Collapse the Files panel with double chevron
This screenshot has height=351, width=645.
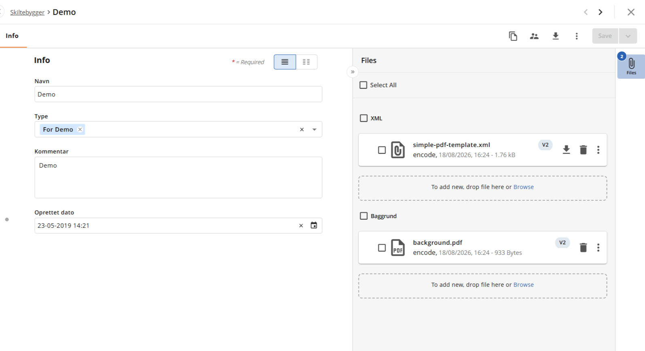click(x=352, y=72)
